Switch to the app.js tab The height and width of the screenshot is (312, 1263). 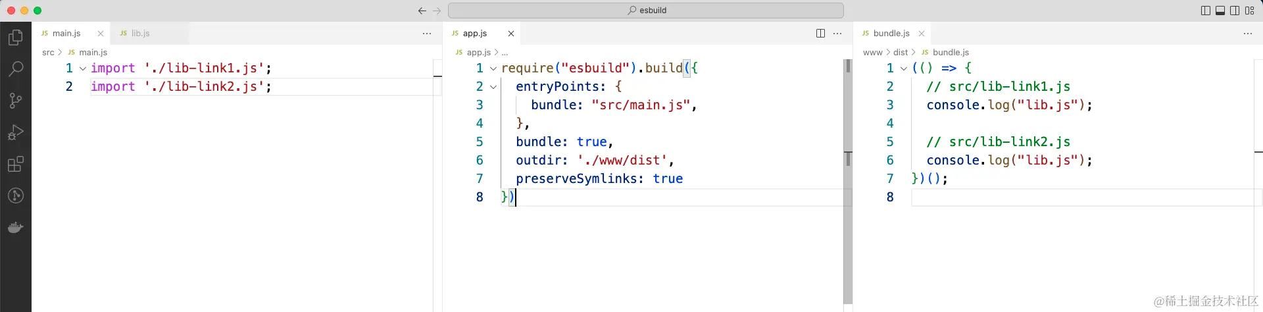coord(475,33)
